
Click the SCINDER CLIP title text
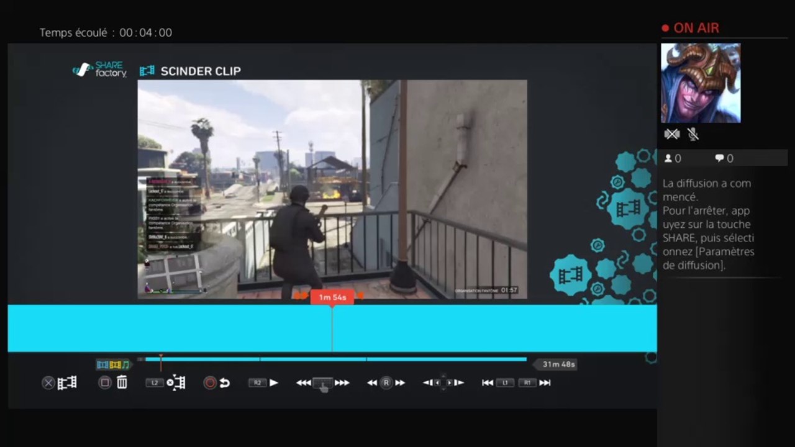[201, 71]
